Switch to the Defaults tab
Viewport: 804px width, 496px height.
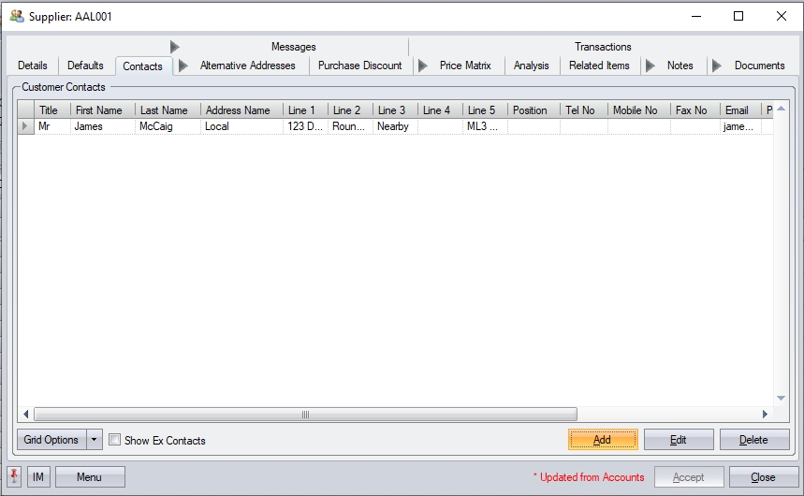pyautogui.click(x=85, y=66)
